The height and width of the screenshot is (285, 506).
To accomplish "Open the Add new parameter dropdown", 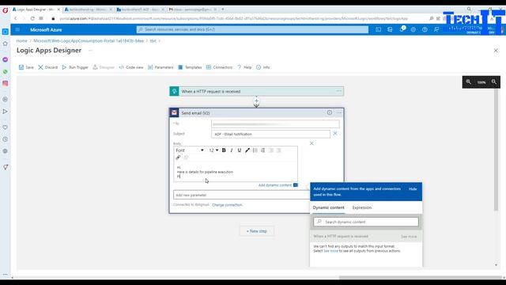I will click(241, 196).
